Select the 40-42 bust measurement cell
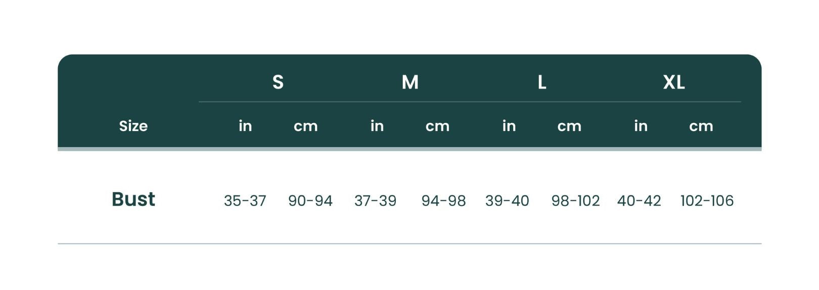Image resolution: width=819 pixels, height=290 pixels. (x=639, y=201)
